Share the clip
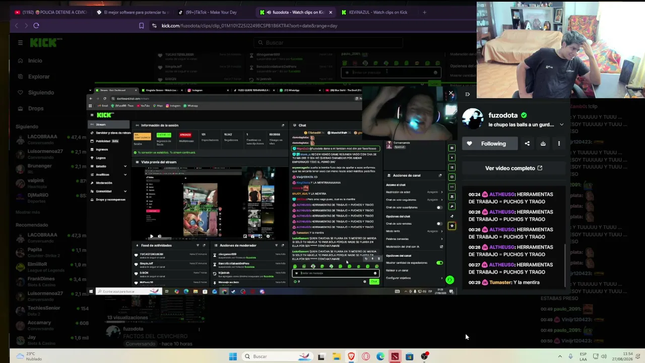 pos(527,144)
